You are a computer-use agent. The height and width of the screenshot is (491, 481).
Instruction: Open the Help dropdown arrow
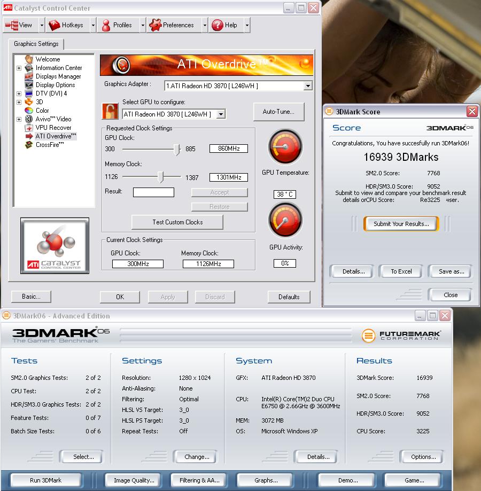pyautogui.click(x=247, y=25)
